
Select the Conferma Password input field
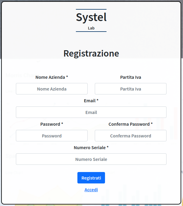tap(130, 136)
